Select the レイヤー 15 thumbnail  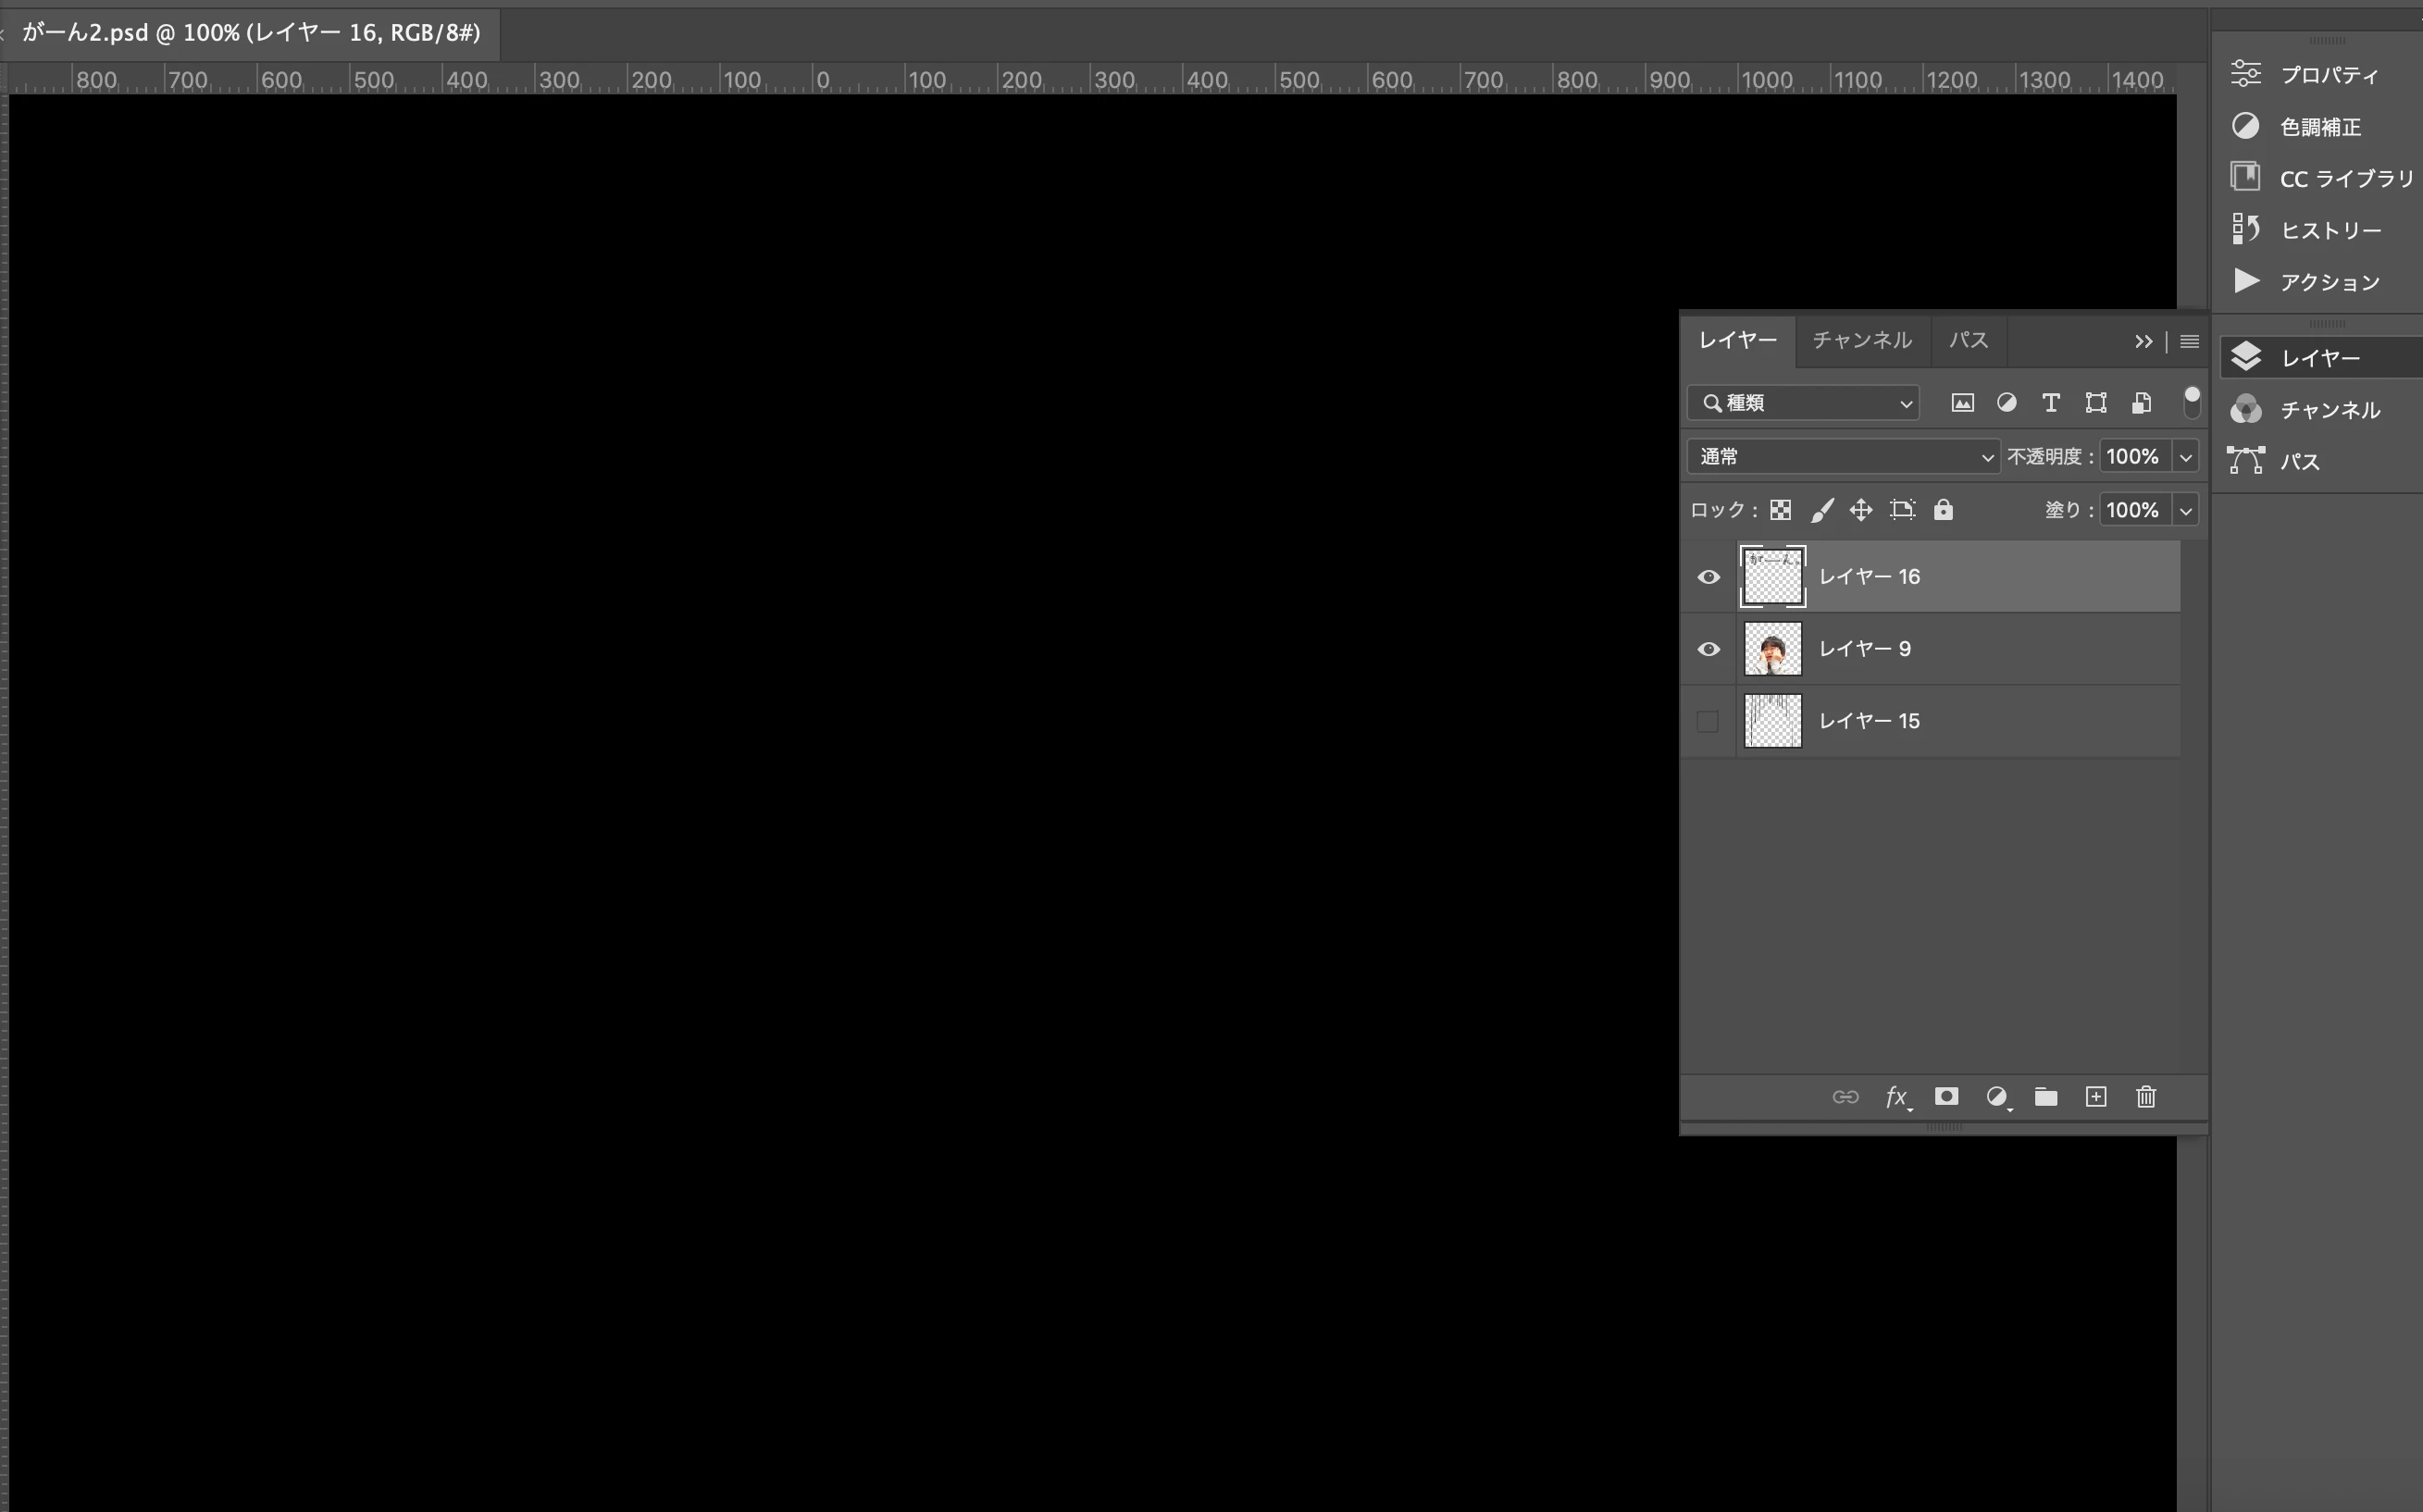[x=1772, y=721]
